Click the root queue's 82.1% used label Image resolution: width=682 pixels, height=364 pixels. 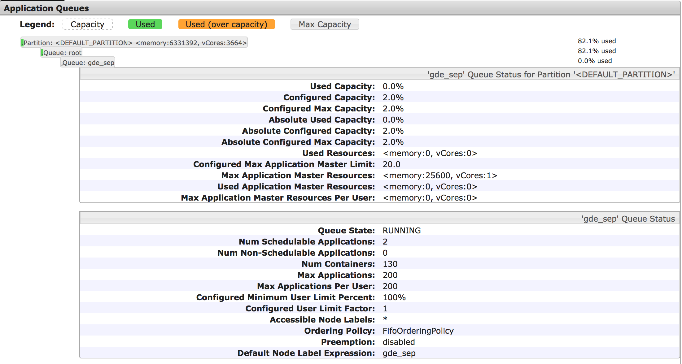[x=597, y=51]
